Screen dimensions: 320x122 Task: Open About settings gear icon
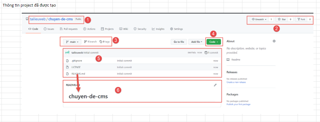click(x=274, y=41)
